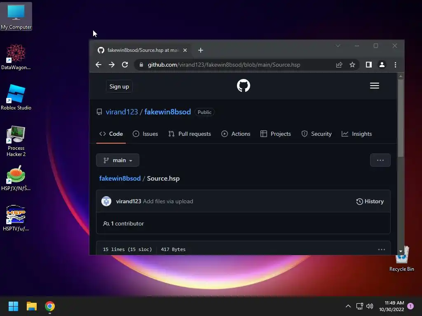Open Chrome three-dot menu
The width and height of the screenshot is (422, 316).
point(395,65)
